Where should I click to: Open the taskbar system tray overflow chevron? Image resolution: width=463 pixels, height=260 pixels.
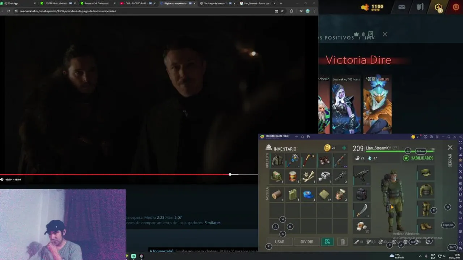(x=420, y=256)
